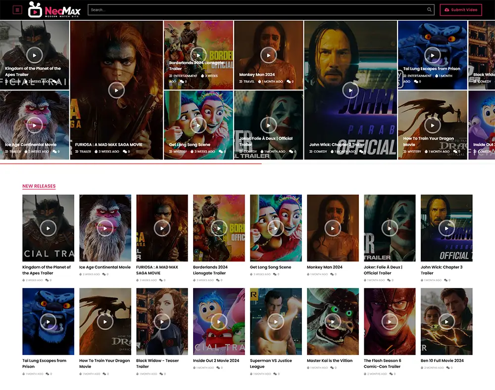Play Get Long Song Scene slider video
Viewport: 495px width, 390px height.
pyautogui.click(x=198, y=125)
